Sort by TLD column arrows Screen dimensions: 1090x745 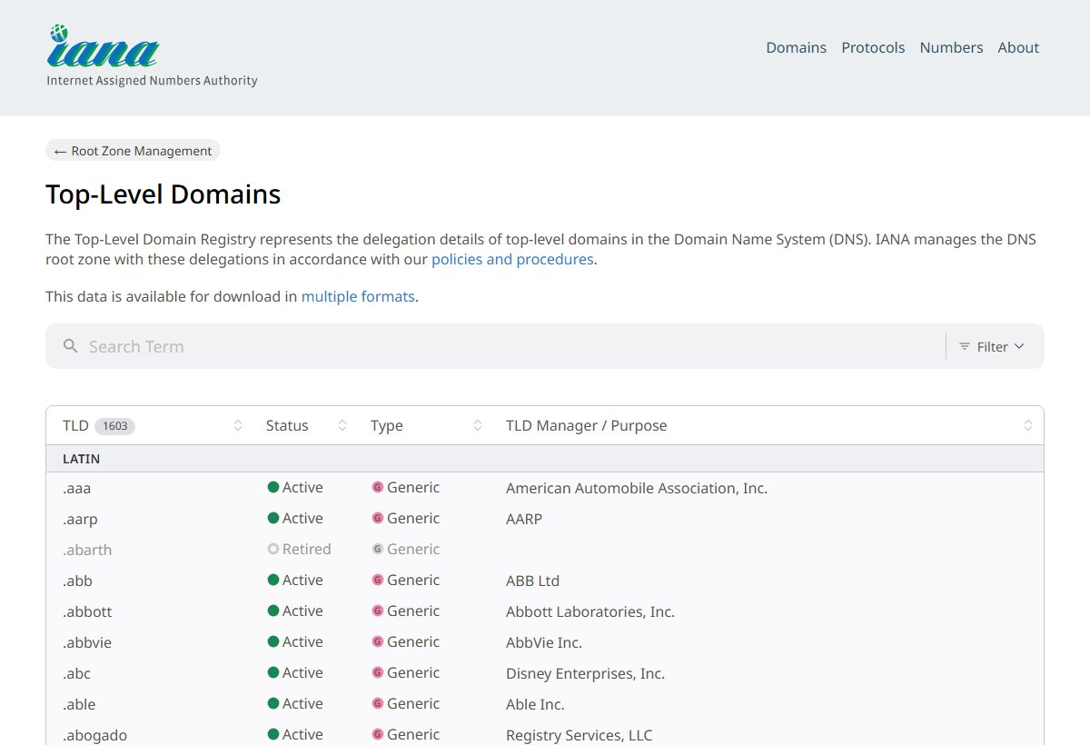[x=238, y=425]
